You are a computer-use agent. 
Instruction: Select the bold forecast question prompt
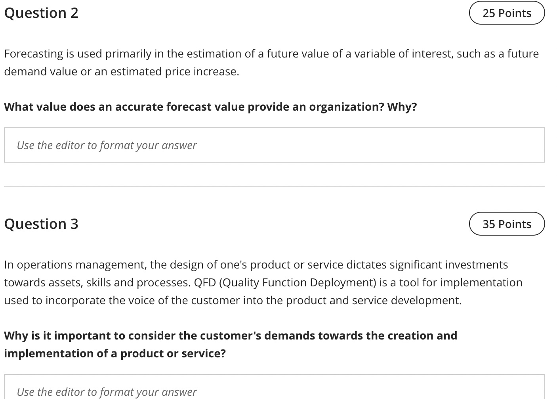click(x=210, y=107)
